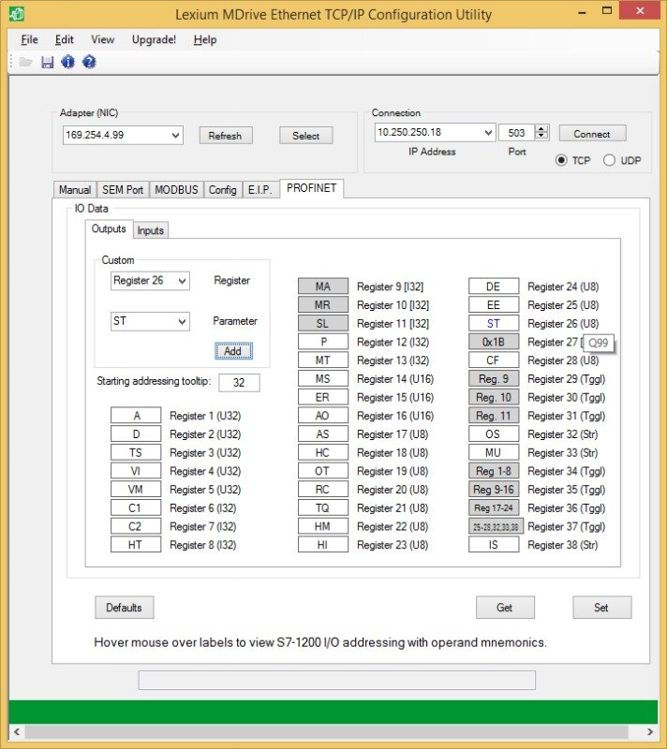
Task: Click the Q99 tooltip
Action: coord(599,343)
